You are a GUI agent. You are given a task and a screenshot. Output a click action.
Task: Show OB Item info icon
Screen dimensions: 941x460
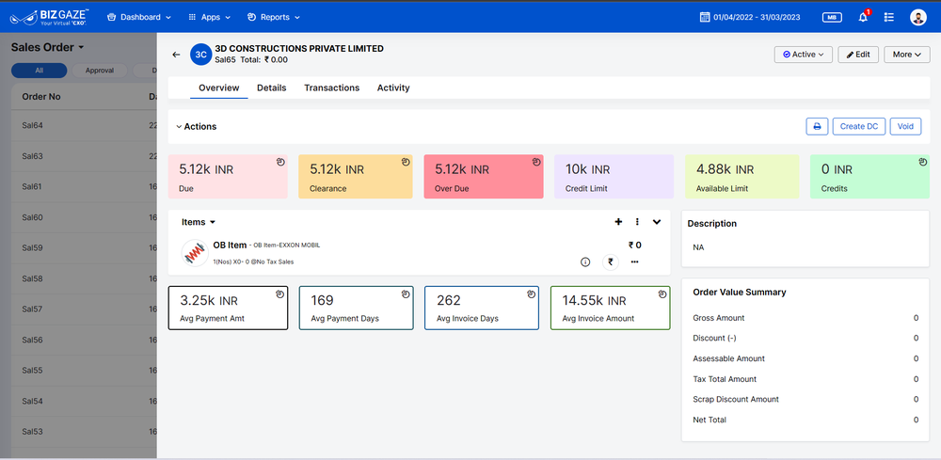[x=585, y=262]
